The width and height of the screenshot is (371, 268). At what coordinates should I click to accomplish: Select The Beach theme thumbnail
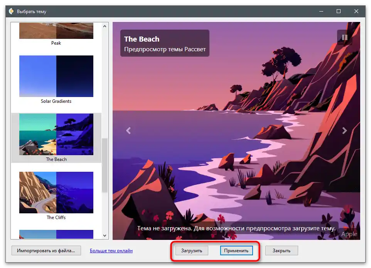[56, 134]
